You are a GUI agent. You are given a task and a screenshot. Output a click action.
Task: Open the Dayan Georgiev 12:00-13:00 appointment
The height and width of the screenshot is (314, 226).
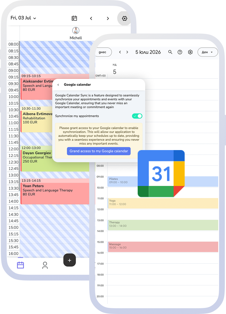(x=36, y=159)
